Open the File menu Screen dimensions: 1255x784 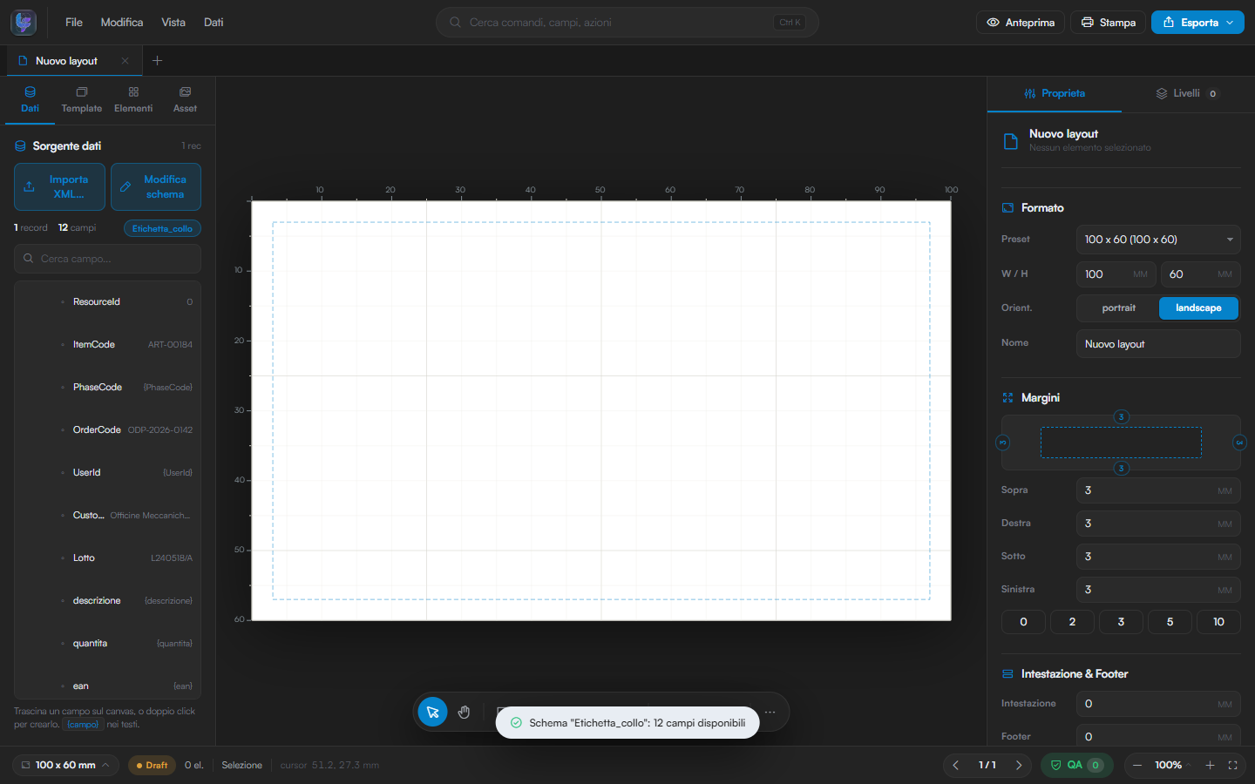tap(74, 23)
